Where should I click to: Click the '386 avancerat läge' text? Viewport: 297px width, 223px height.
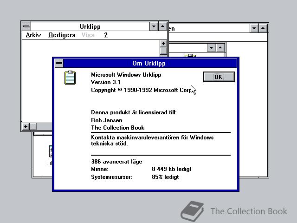116,162
